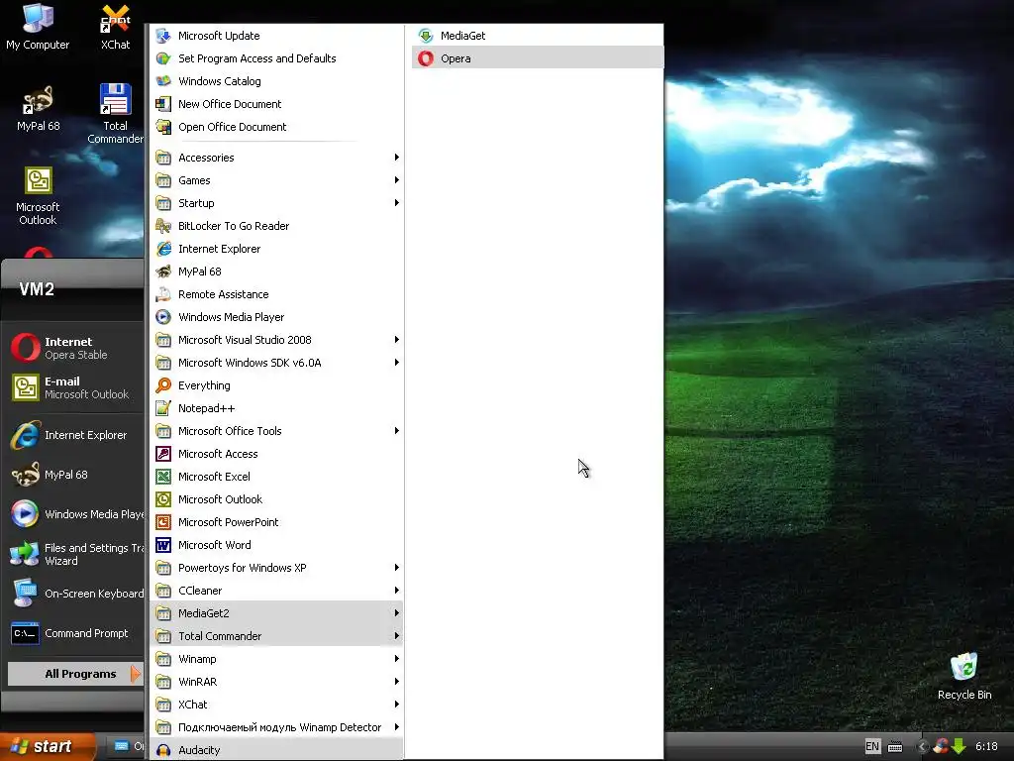Image resolution: width=1014 pixels, height=761 pixels.
Task: Open On-Screen Keyboard from Start menu
Action: pyautogui.click(x=74, y=594)
